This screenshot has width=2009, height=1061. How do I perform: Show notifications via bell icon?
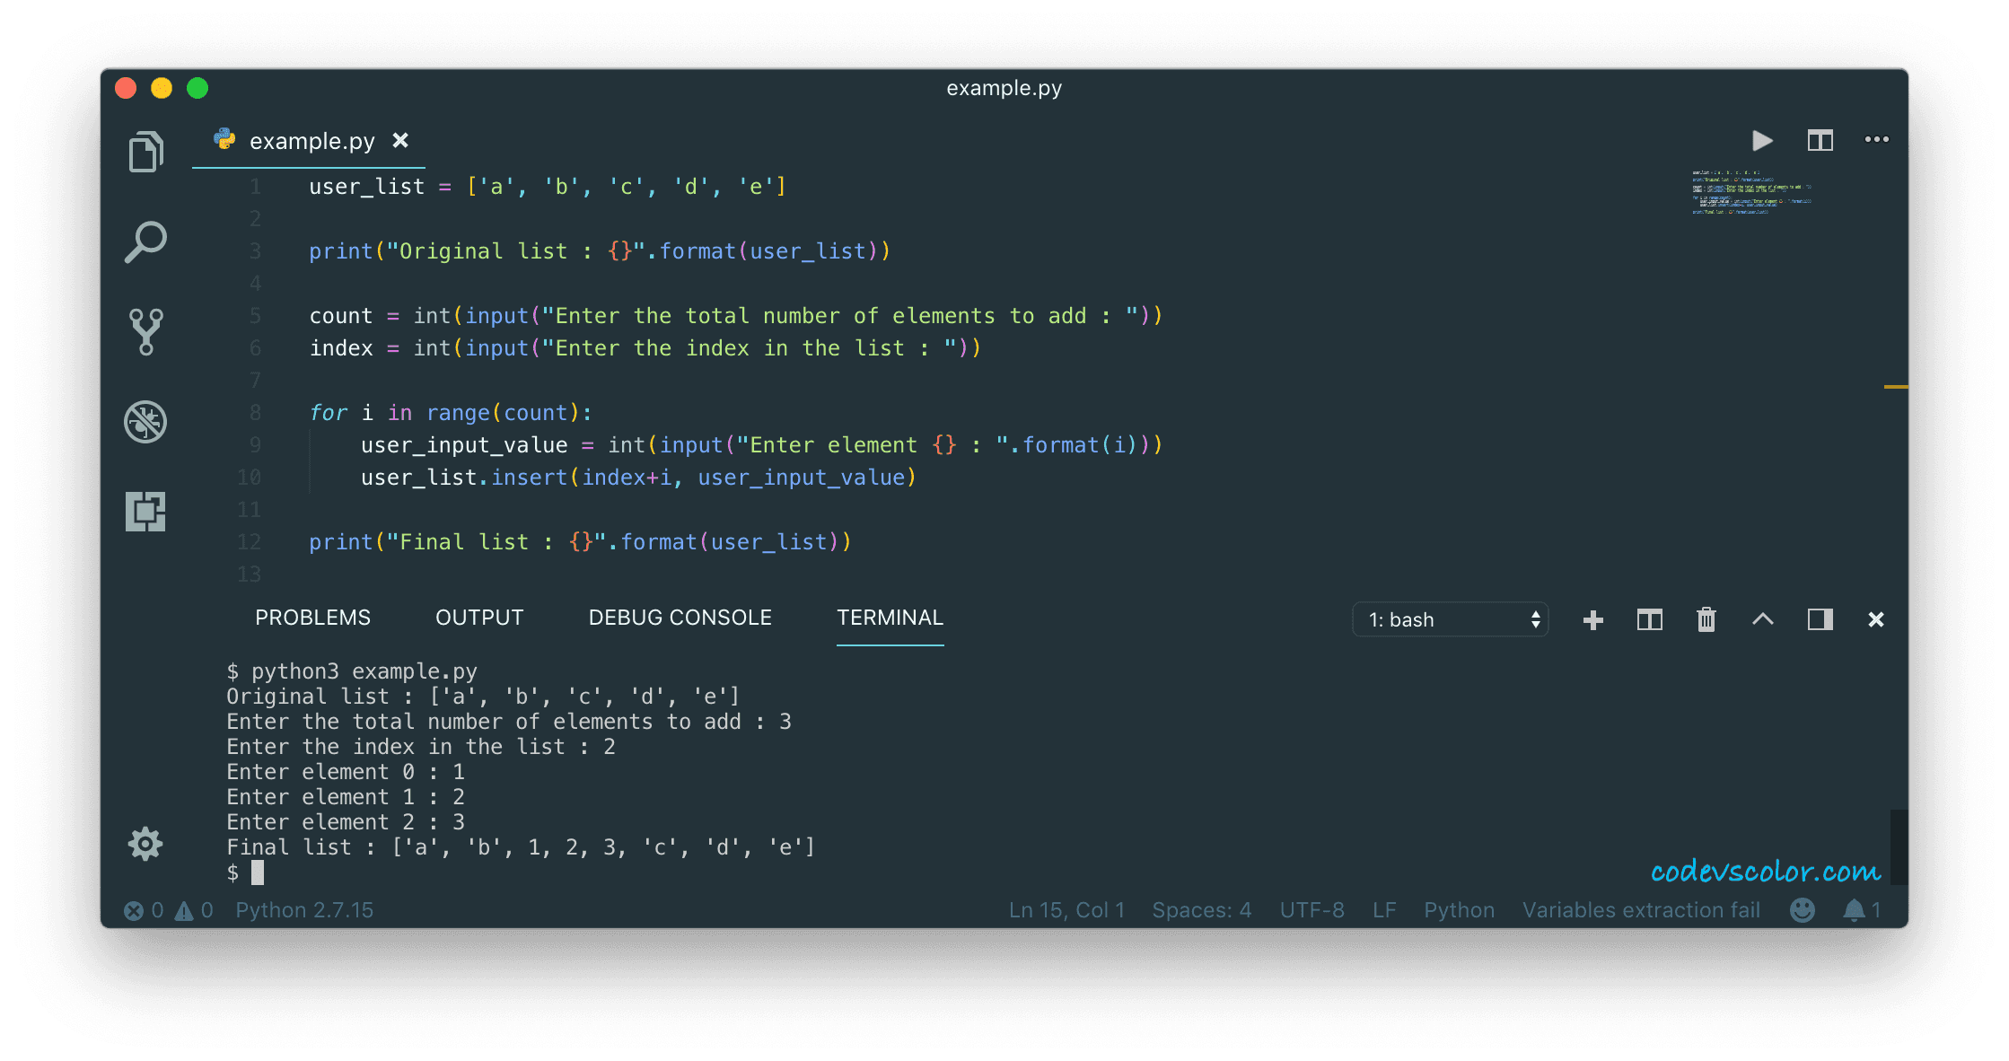tap(1853, 909)
